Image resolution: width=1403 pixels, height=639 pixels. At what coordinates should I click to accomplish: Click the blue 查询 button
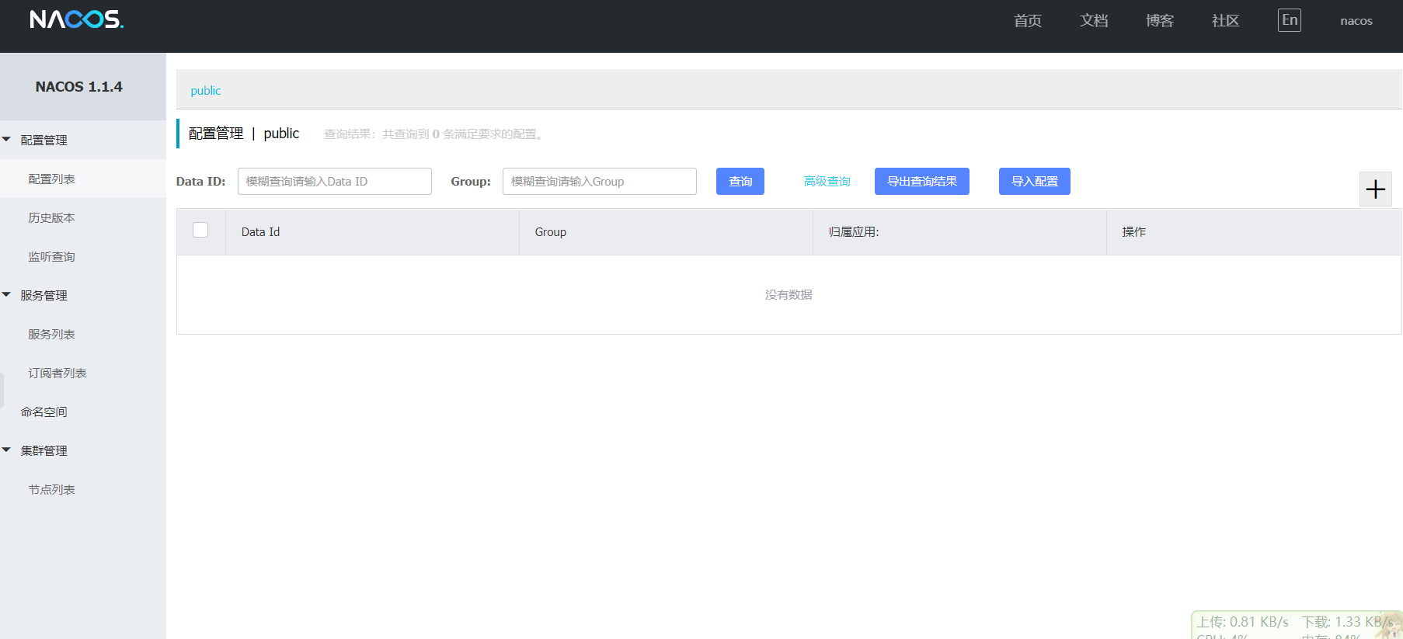coord(740,181)
